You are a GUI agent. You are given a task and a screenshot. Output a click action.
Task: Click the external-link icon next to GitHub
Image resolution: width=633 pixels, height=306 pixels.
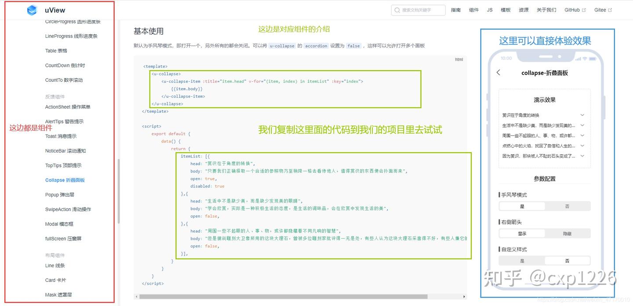coord(584,10)
